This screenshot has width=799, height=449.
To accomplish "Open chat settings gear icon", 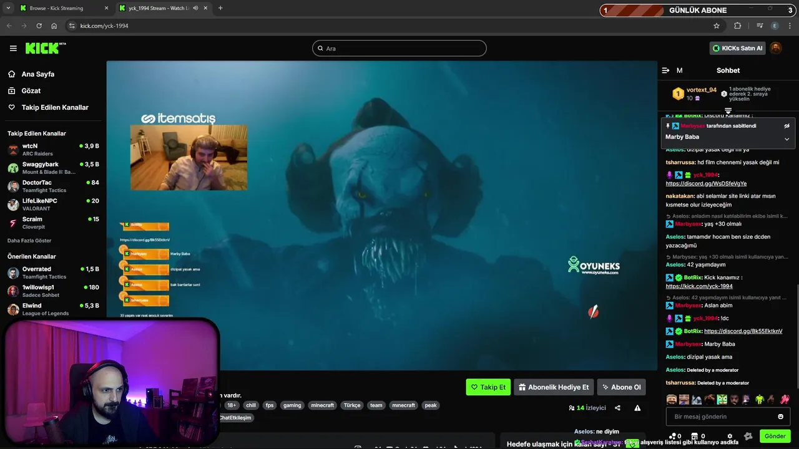I will point(730,437).
